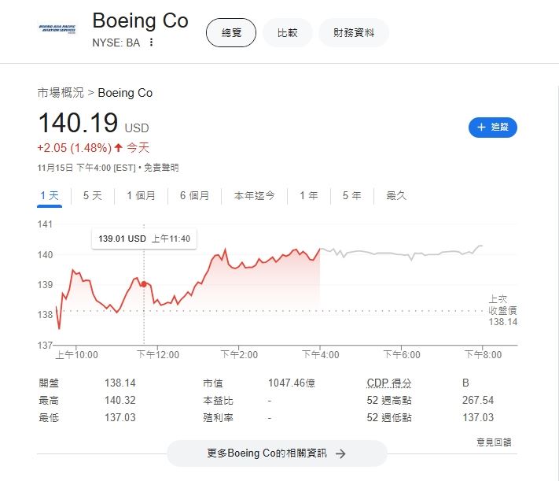Choose the 6 個月 chart range
This screenshot has width=559, height=481.
(x=195, y=196)
